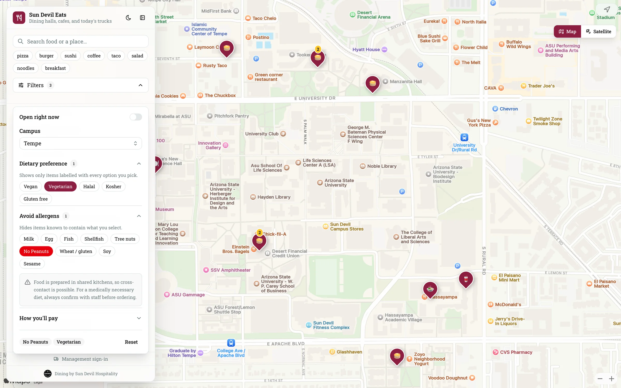The image size is (621, 388).
Task: Pick the breakfast quick search chip
Action: tap(55, 68)
